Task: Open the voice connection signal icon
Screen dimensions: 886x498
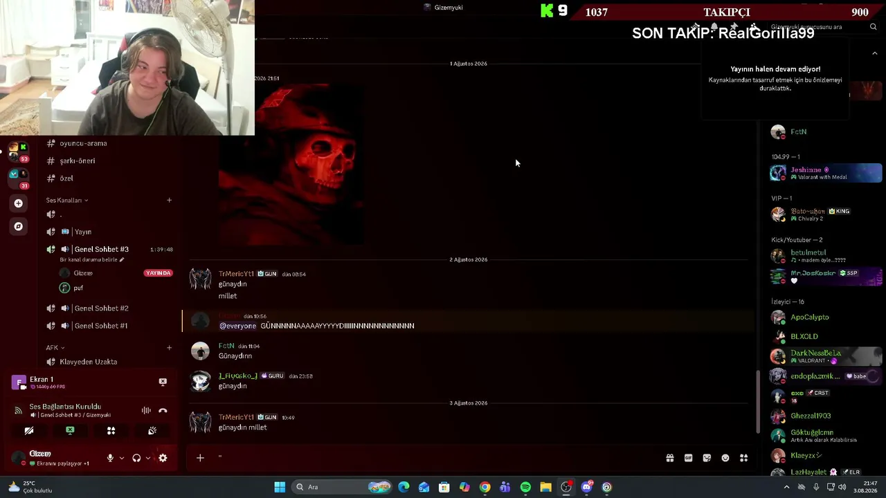Action: [18, 410]
